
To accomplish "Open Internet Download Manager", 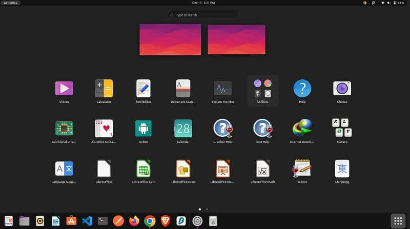I will (302, 128).
